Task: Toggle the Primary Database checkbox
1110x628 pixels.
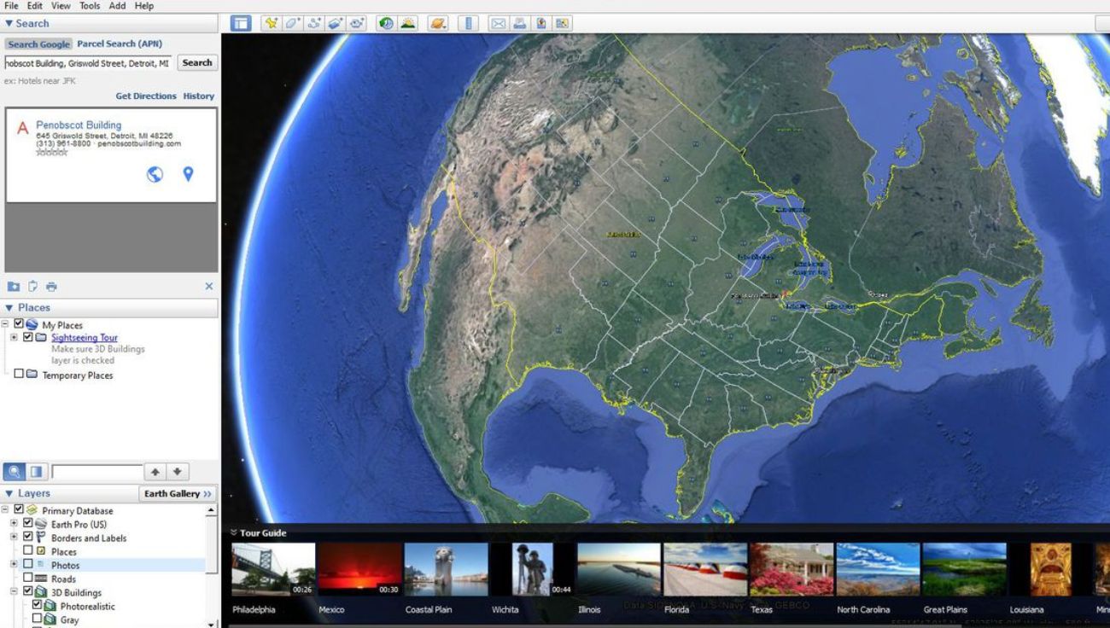Action: [19, 510]
